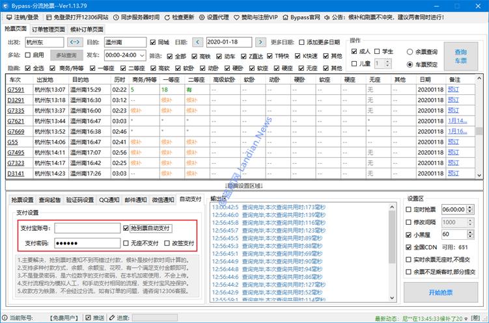Select the 车票预定 radio button
The height and width of the screenshot is (323, 489).
[410, 64]
